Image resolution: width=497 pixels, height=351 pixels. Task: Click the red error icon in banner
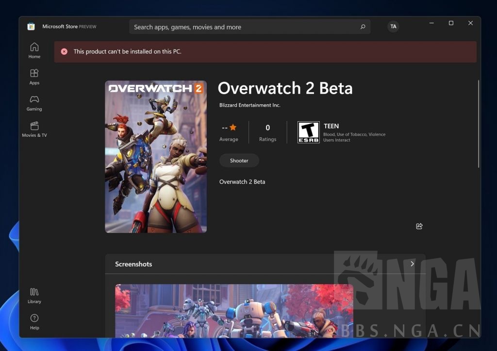pyautogui.click(x=64, y=51)
